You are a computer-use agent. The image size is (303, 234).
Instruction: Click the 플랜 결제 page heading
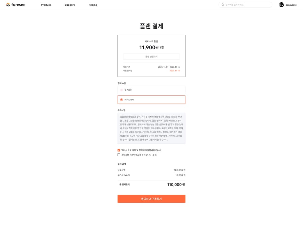pyautogui.click(x=151, y=26)
